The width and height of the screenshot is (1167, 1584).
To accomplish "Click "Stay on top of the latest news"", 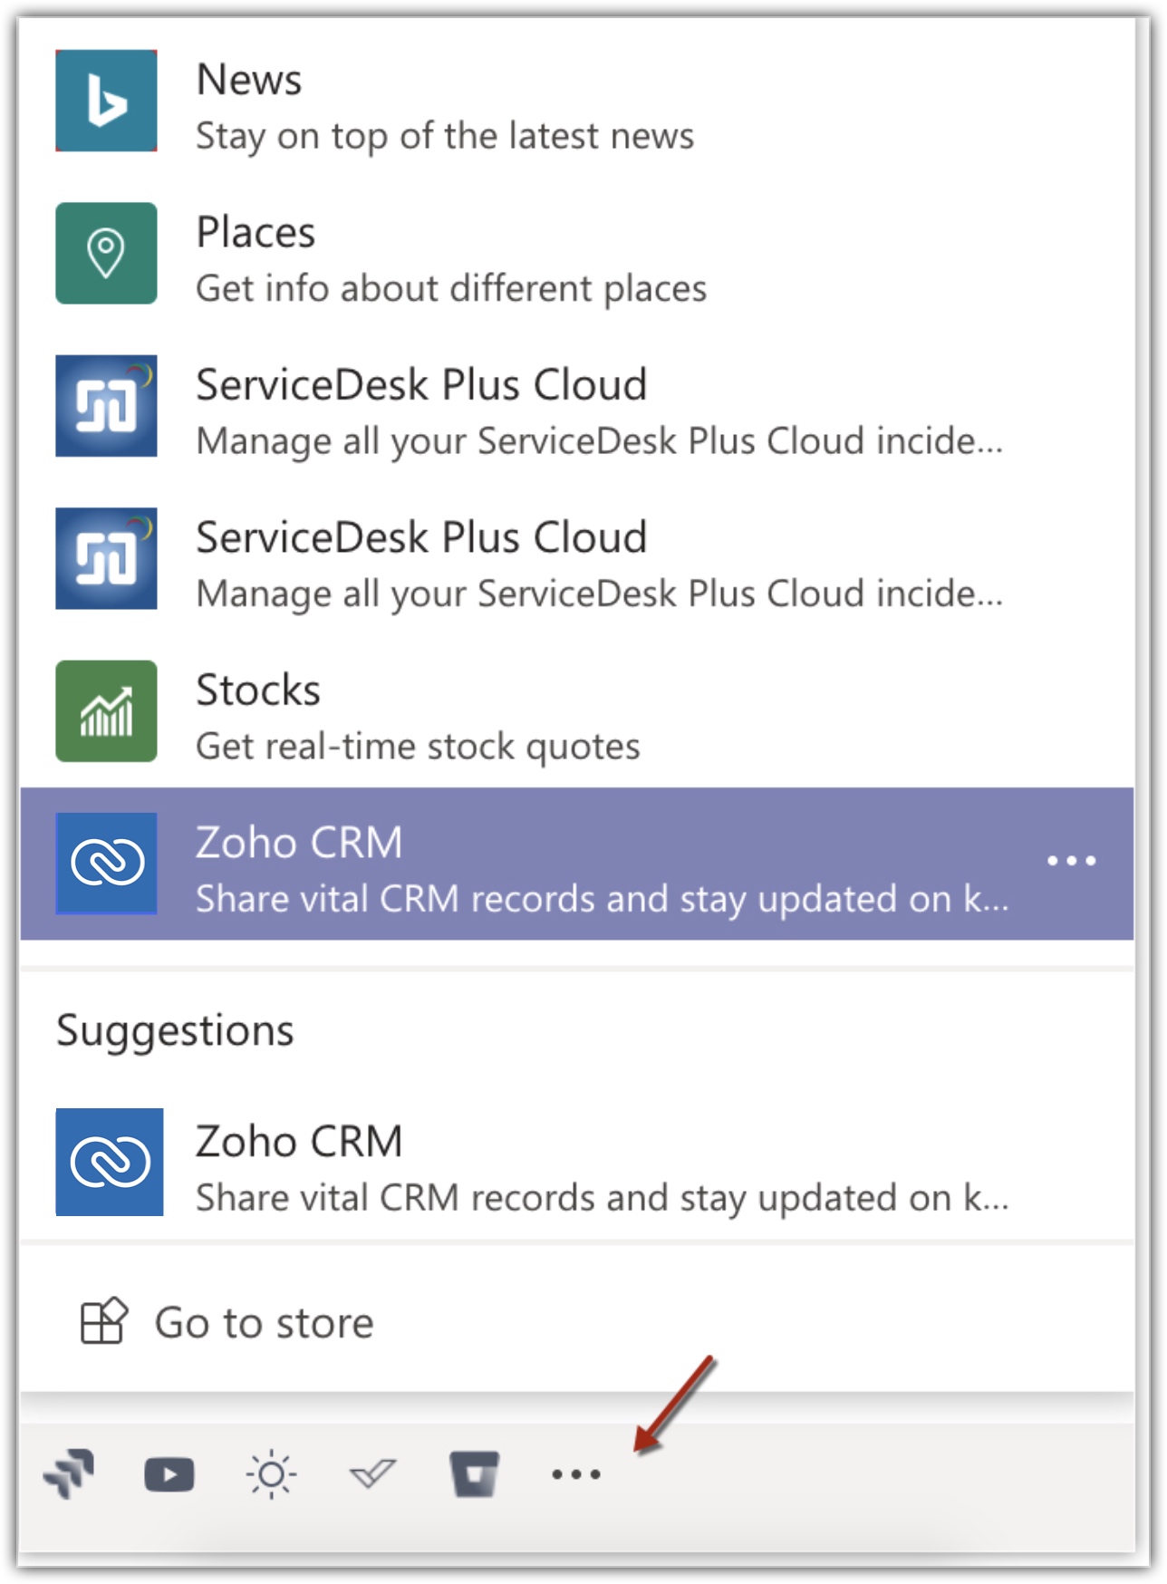I will coord(445,136).
